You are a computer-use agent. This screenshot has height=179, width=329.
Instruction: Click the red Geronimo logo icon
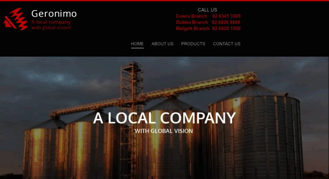pyautogui.click(x=16, y=19)
